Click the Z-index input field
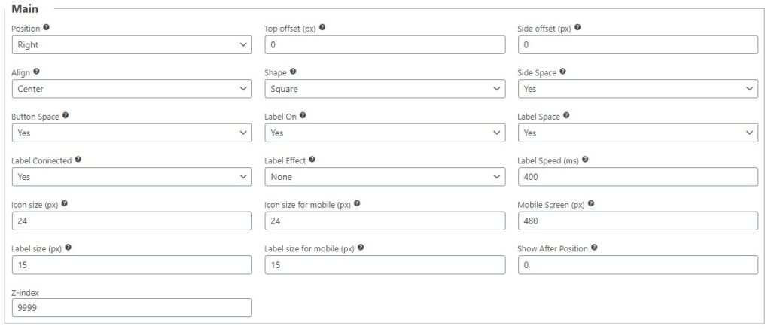The image size is (771, 329). [x=132, y=308]
